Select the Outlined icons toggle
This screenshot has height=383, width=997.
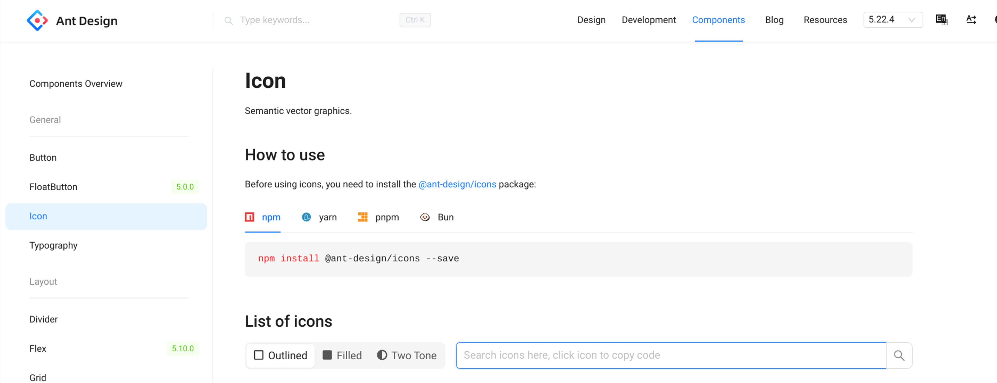point(280,355)
